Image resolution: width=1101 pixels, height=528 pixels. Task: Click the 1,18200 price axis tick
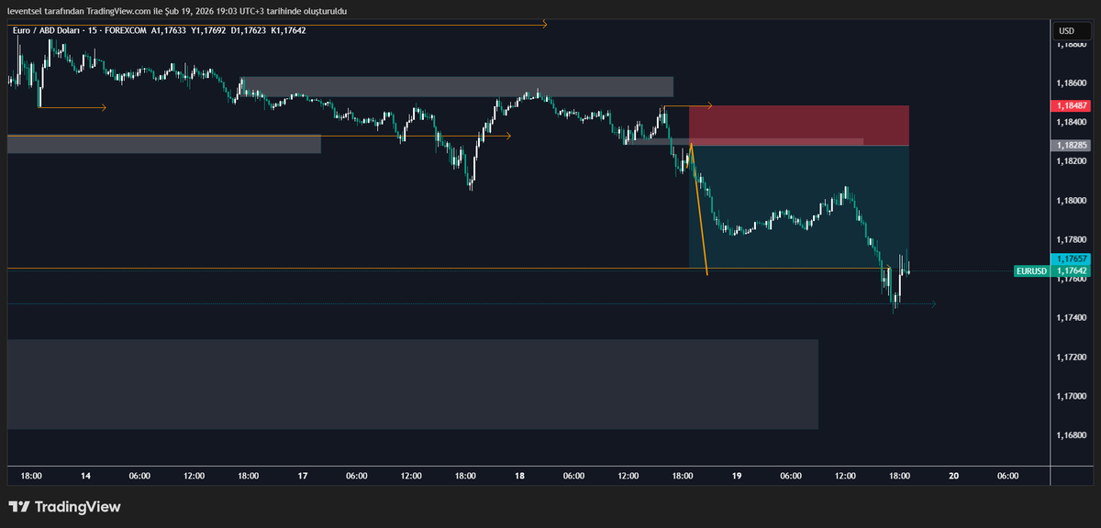pos(1071,161)
